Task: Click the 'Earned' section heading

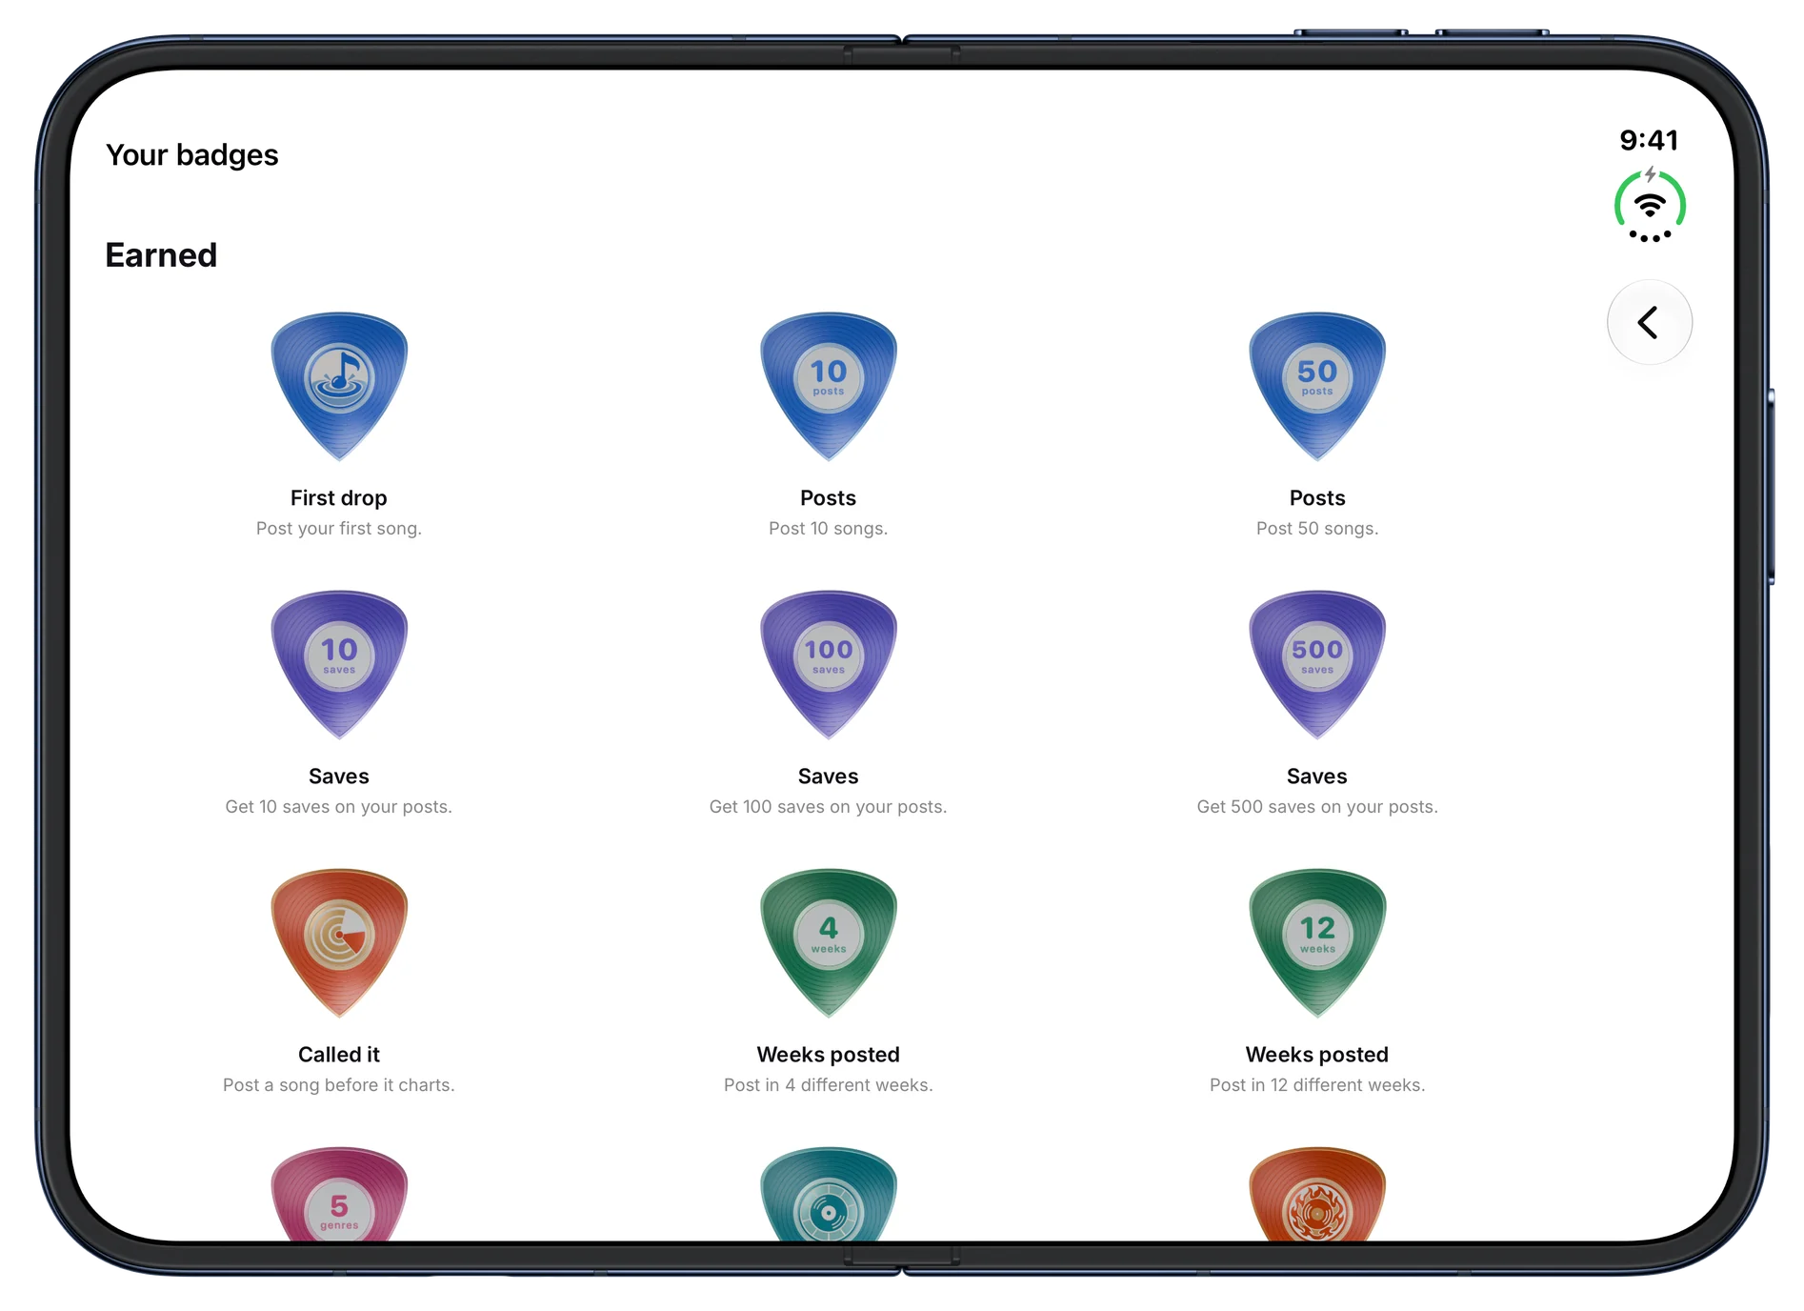Action: click(x=161, y=255)
